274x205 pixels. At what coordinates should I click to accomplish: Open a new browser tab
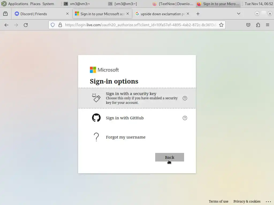(198, 14)
